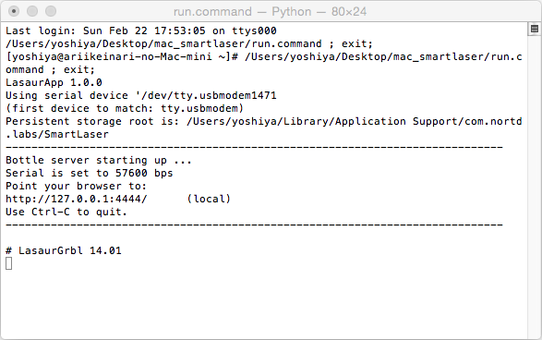The width and height of the screenshot is (542, 340).
Task: Click the 'Bottle server starting up ...' text
Action: point(99,161)
